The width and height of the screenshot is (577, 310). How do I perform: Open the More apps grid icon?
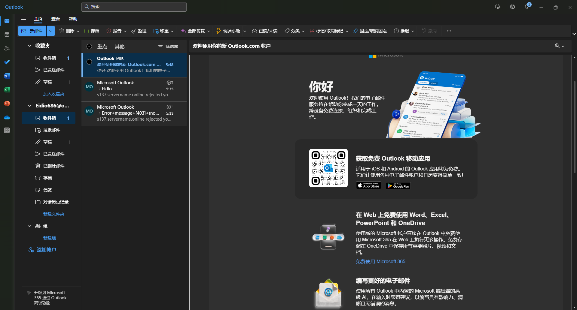pyautogui.click(x=7, y=130)
